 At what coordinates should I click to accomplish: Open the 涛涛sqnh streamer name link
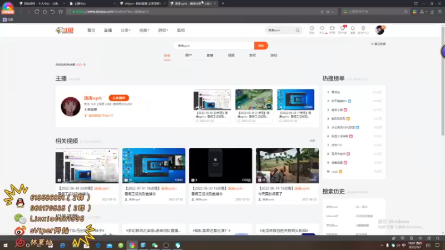coord(92,98)
